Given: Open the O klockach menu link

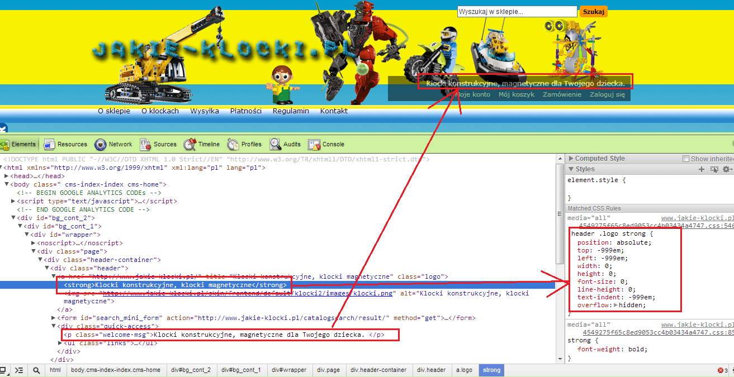Looking at the screenshot, I should tap(160, 111).
